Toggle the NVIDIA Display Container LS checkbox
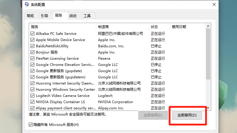The width and height of the screenshot is (237, 133). point(33,102)
